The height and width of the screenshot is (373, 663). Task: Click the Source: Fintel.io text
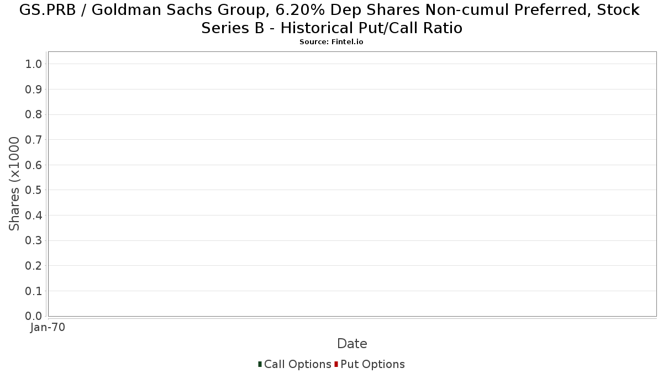point(331,42)
